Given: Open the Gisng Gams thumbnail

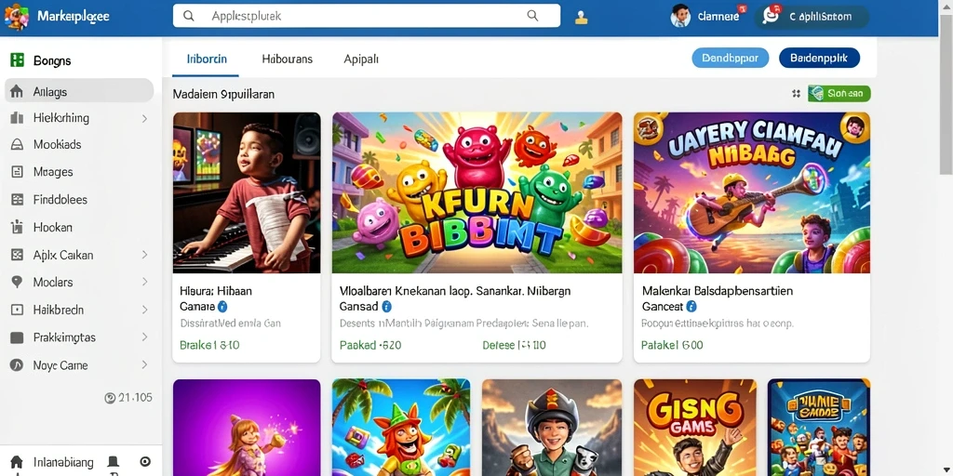Looking at the screenshot, I should (x=695, y=428).
